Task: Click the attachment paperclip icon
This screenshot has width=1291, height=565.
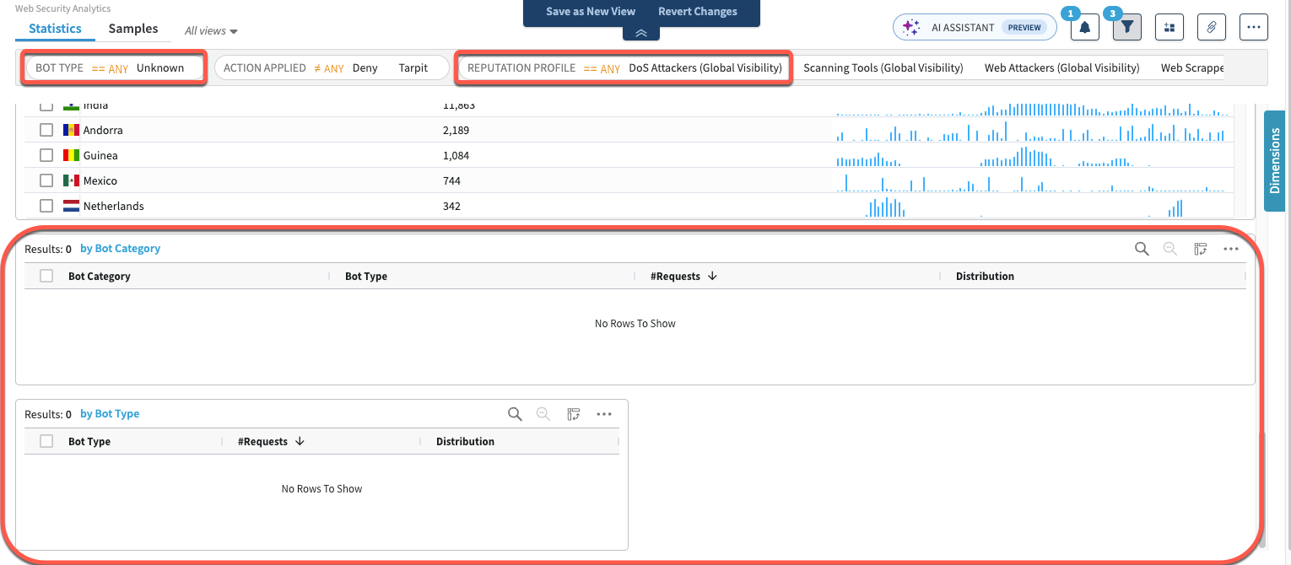Action: (x=1211, y=27)
